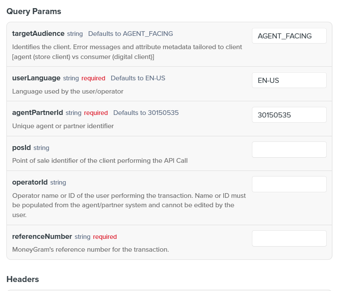The width and height of the screenshot is (349, 291).
Task: Click the Headers section heading
Action: [23, 279]
